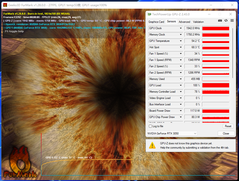Open the GPU Temperature sensor dropdown
239x181 pixels.
click(x=180, y=41)
